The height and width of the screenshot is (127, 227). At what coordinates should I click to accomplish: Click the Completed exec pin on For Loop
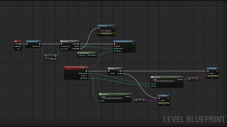(78, 49)
